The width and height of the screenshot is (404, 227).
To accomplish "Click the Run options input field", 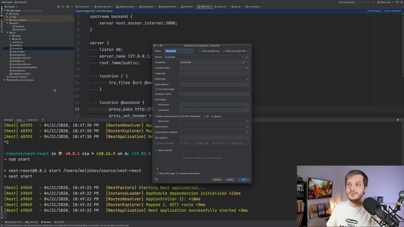I will (x=215, y=137).
